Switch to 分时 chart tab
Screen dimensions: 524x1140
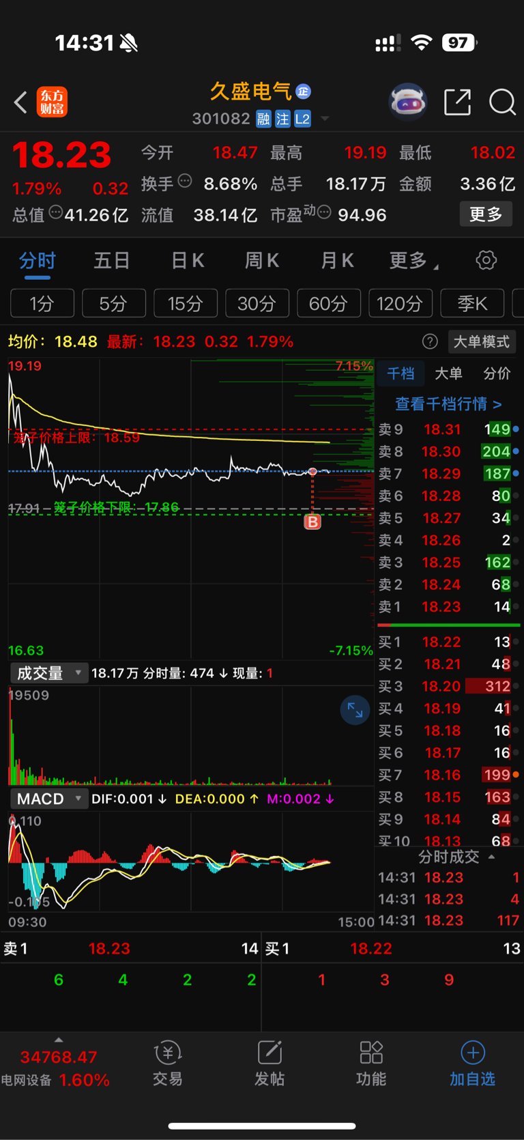point(37,260)
